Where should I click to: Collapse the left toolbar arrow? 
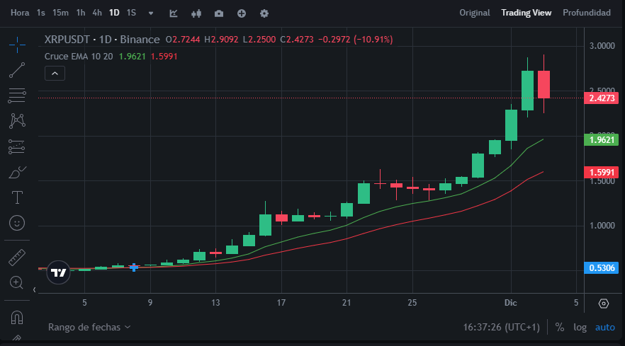pyautogui.click(x=34, y=290)
